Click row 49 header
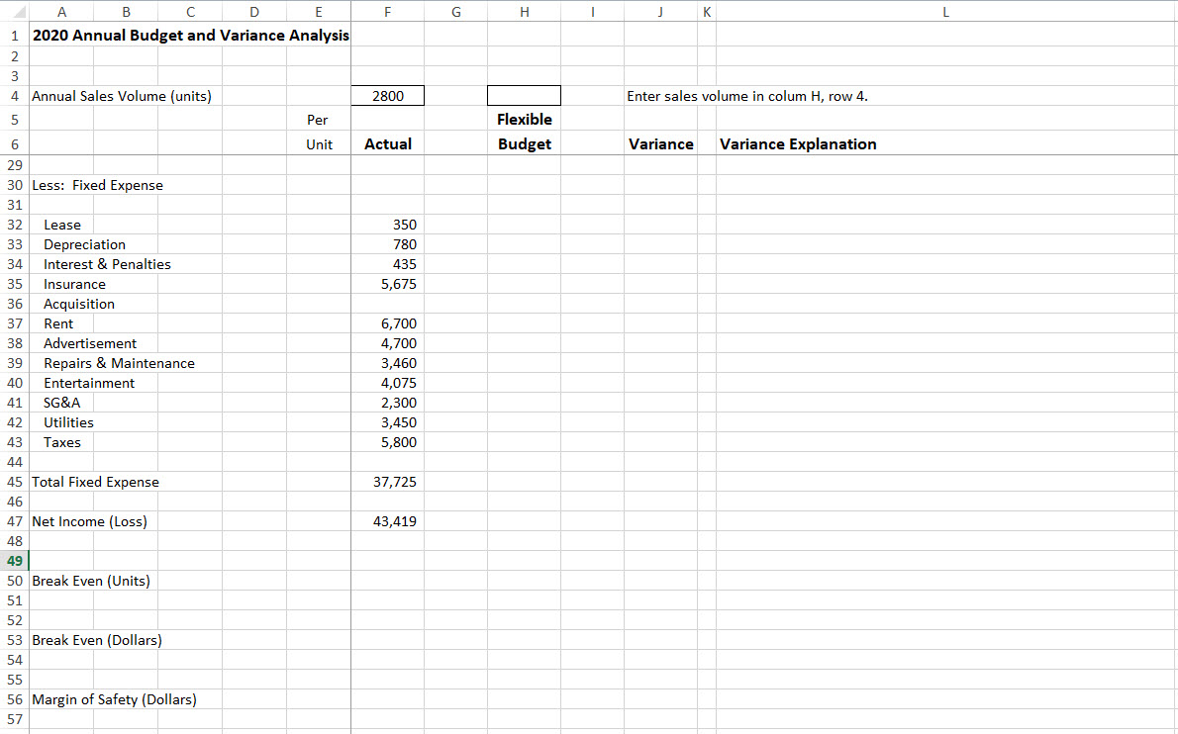1178x734 pixels. (x=14, y=561)
